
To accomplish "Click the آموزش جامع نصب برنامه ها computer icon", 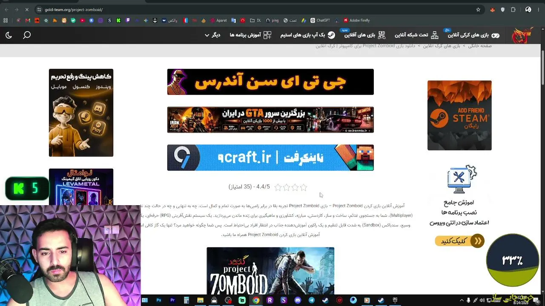I will 462,179.
